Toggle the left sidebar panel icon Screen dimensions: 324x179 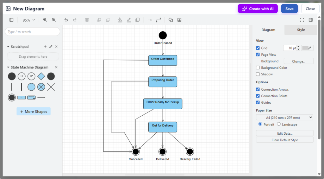point(11,20)
